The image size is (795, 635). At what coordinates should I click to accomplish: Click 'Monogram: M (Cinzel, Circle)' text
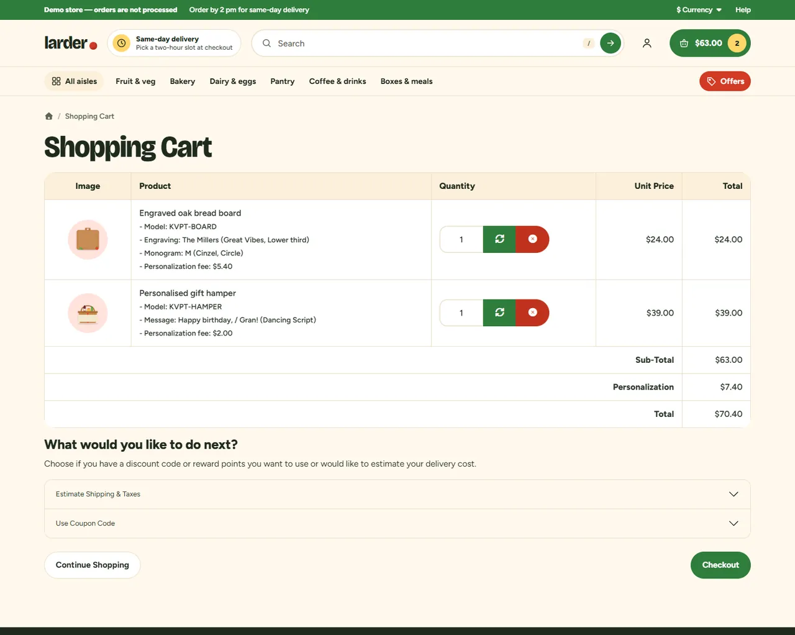coord(191,253)
